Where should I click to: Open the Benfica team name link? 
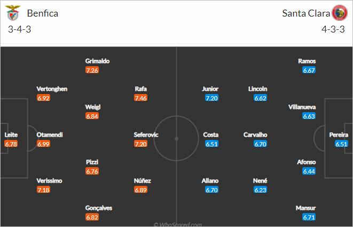coord(43,13)
